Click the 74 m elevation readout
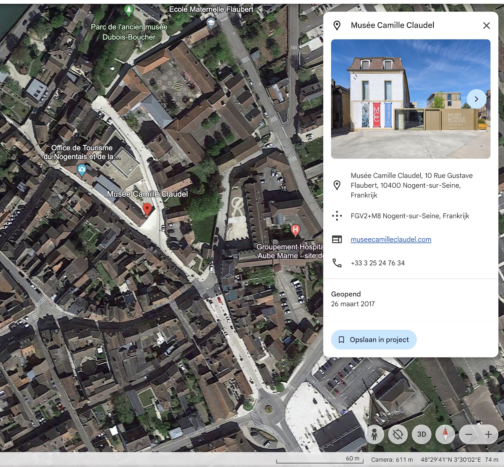The image size is (504, 467). point(492,460)
